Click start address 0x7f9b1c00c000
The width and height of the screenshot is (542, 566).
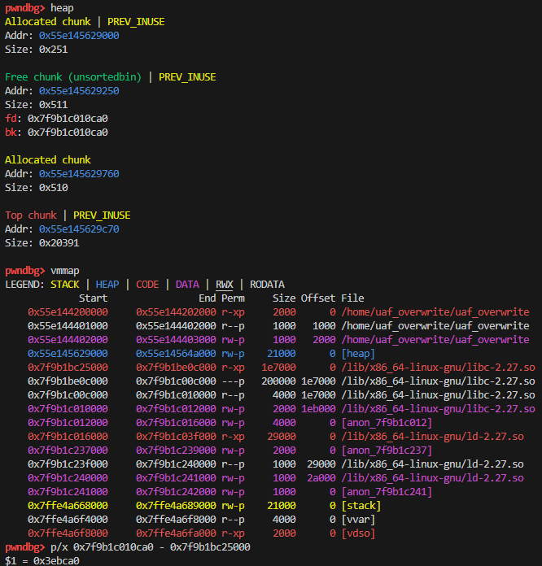pyautogui.click(x=68, y=395)
